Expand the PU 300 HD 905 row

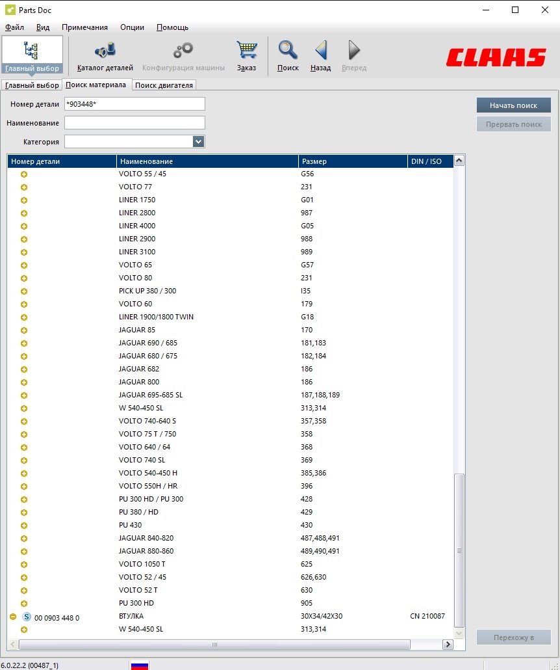pyautogui.click(x=24, y=604)
